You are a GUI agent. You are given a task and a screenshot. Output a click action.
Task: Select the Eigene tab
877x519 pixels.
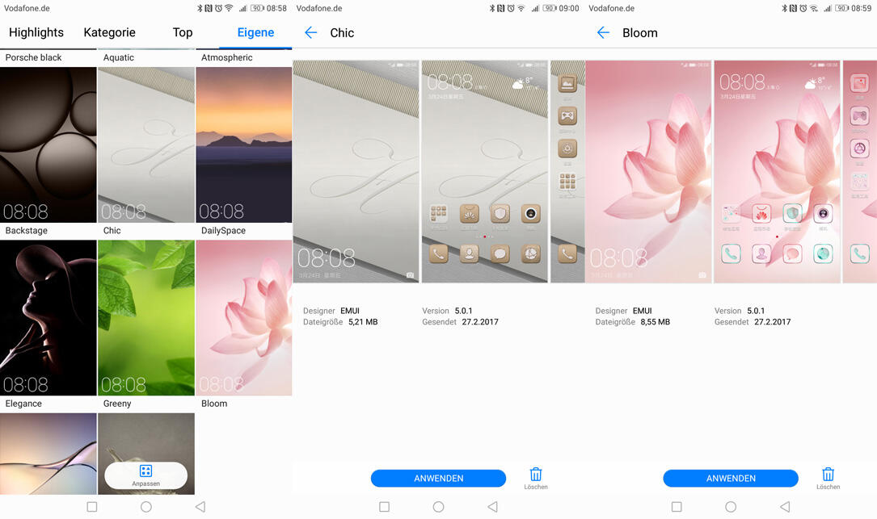[x=255, y=33]
